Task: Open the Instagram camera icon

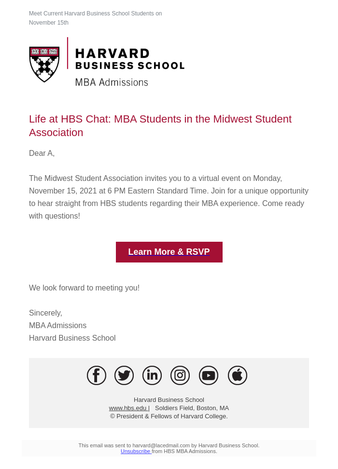Action: coord(180,375)
